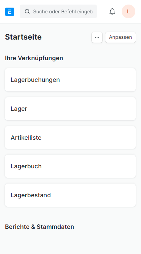The height and width of the screenshot is (254, 141).
Task: Open the Lagerbuch shortcut card
Action: [x=70, y=166]
